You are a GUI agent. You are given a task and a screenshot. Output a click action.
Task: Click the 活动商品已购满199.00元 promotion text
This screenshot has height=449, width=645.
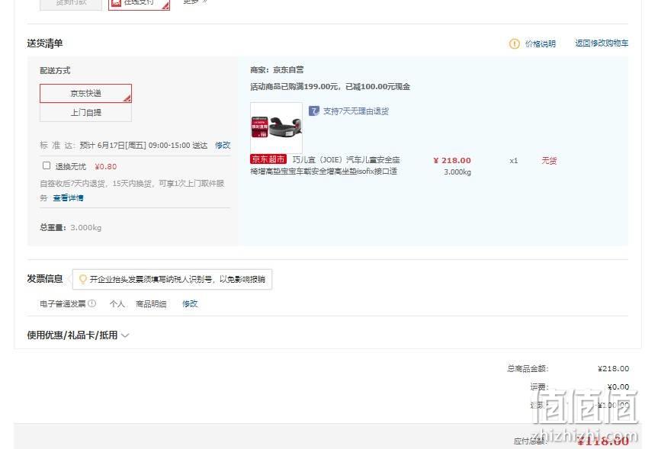(330, 87)
